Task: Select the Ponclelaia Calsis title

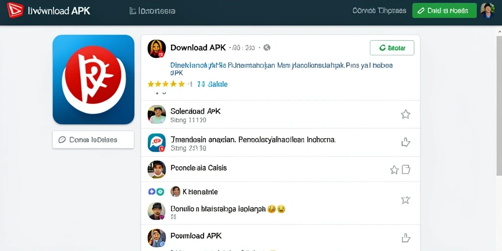Action: point(199,168)
